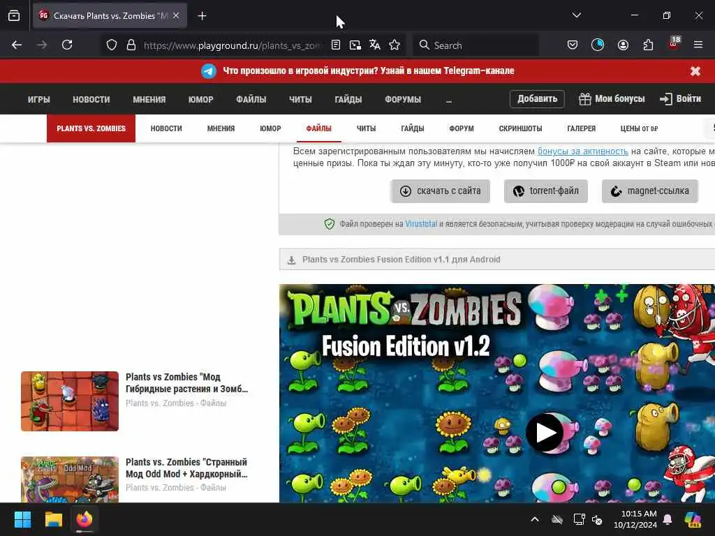Open Firefox View tab list icon

[x=14, y=16]
